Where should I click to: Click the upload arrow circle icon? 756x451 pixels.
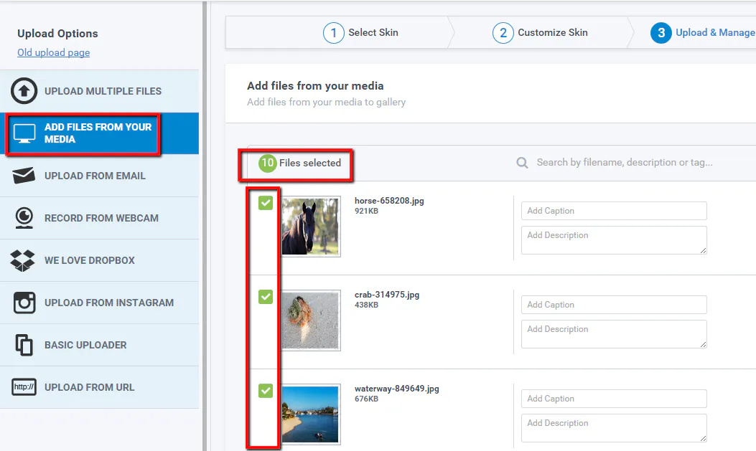tap(24, 90)
